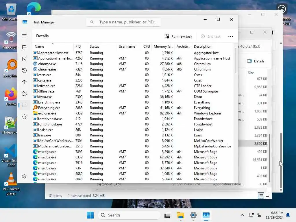Select the LsaIso.exe process
This screenshot has width=296, height=222.
[x=133, y=130]
